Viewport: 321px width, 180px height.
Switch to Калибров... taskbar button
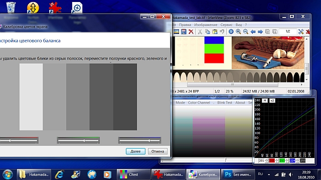click(203, 174)
